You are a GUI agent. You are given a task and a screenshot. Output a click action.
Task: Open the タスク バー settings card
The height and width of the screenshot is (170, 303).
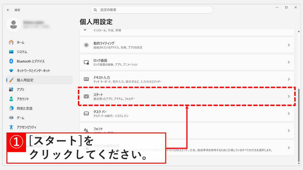[x=187, y=114]
